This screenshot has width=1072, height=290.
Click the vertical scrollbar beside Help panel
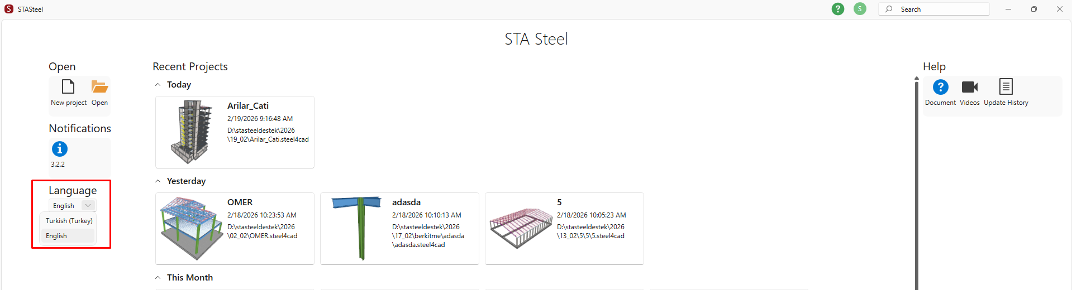tap(916, 184)
